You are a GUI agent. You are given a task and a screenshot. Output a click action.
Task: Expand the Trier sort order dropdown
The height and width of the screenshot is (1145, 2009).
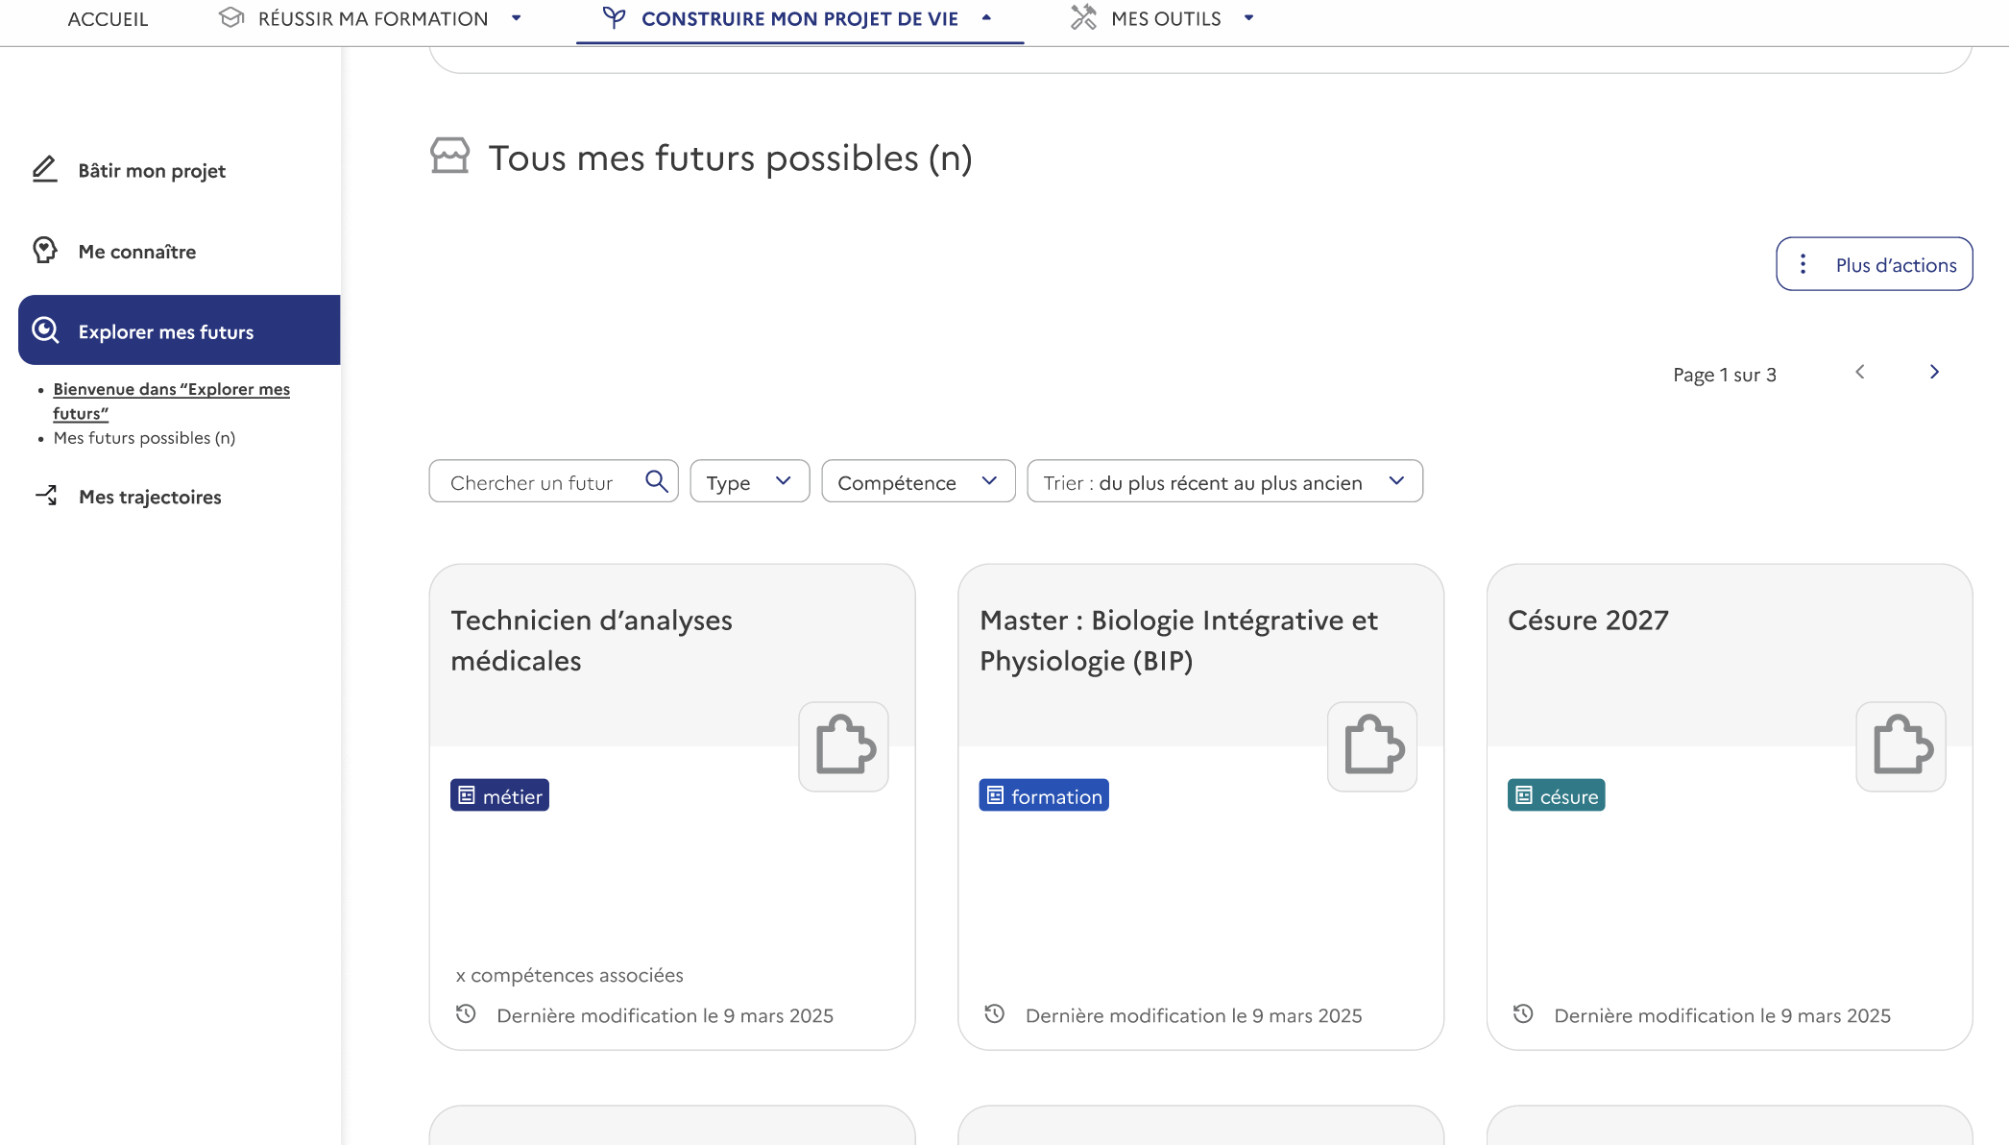tap(1224, 481)
